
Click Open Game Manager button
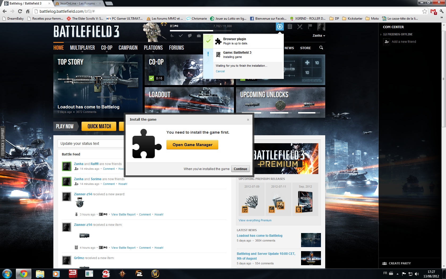(192, 145)
